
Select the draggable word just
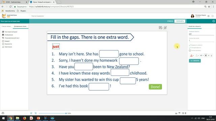[56, 46]
